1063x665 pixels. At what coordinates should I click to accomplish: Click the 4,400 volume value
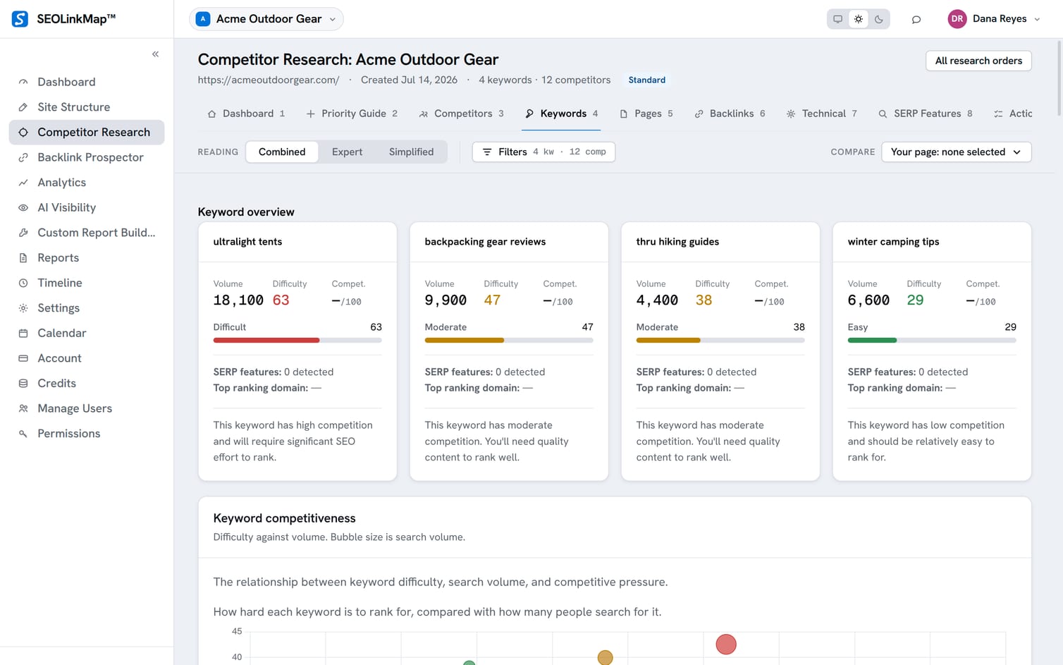657,300
